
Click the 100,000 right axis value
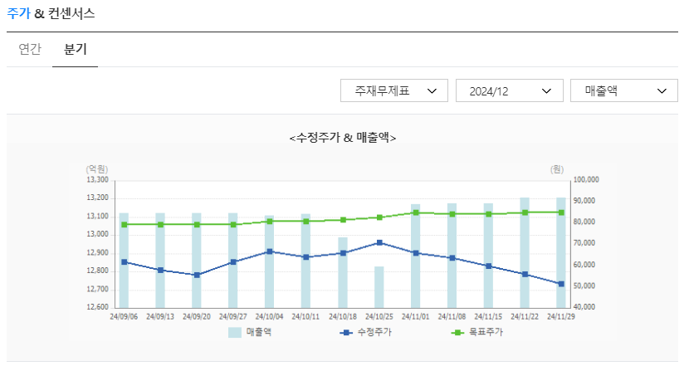point(586,180)
